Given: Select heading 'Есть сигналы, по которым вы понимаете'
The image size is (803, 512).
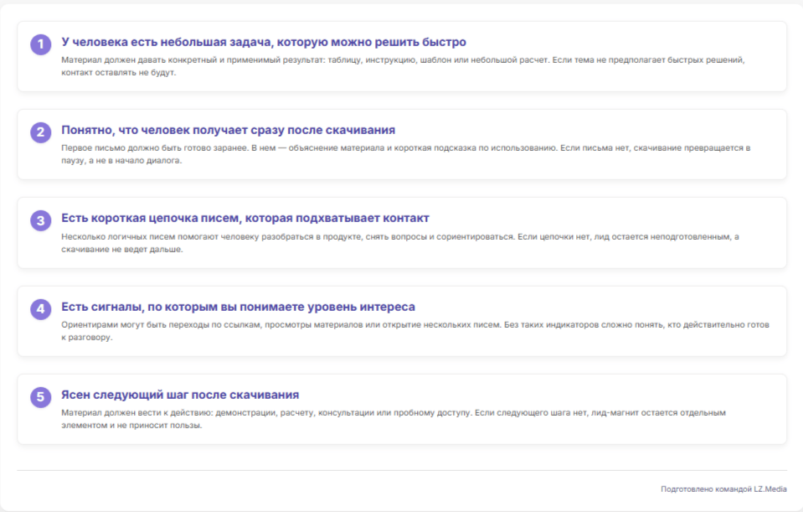Looking at the screenshot, I should click(238, 307).
